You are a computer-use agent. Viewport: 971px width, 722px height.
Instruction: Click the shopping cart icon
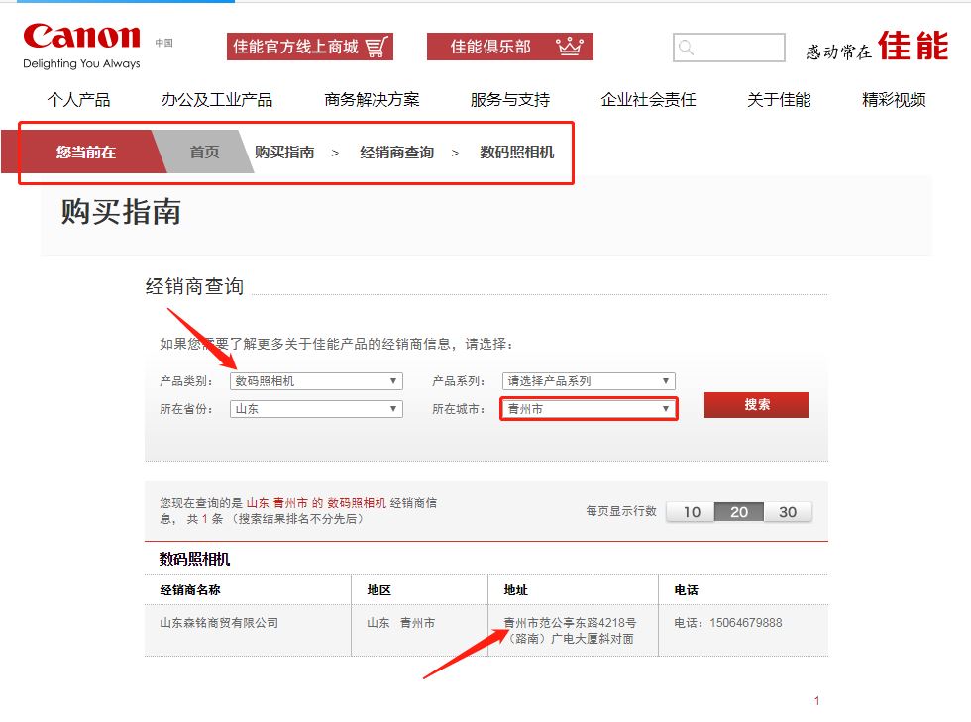[376, 47]
